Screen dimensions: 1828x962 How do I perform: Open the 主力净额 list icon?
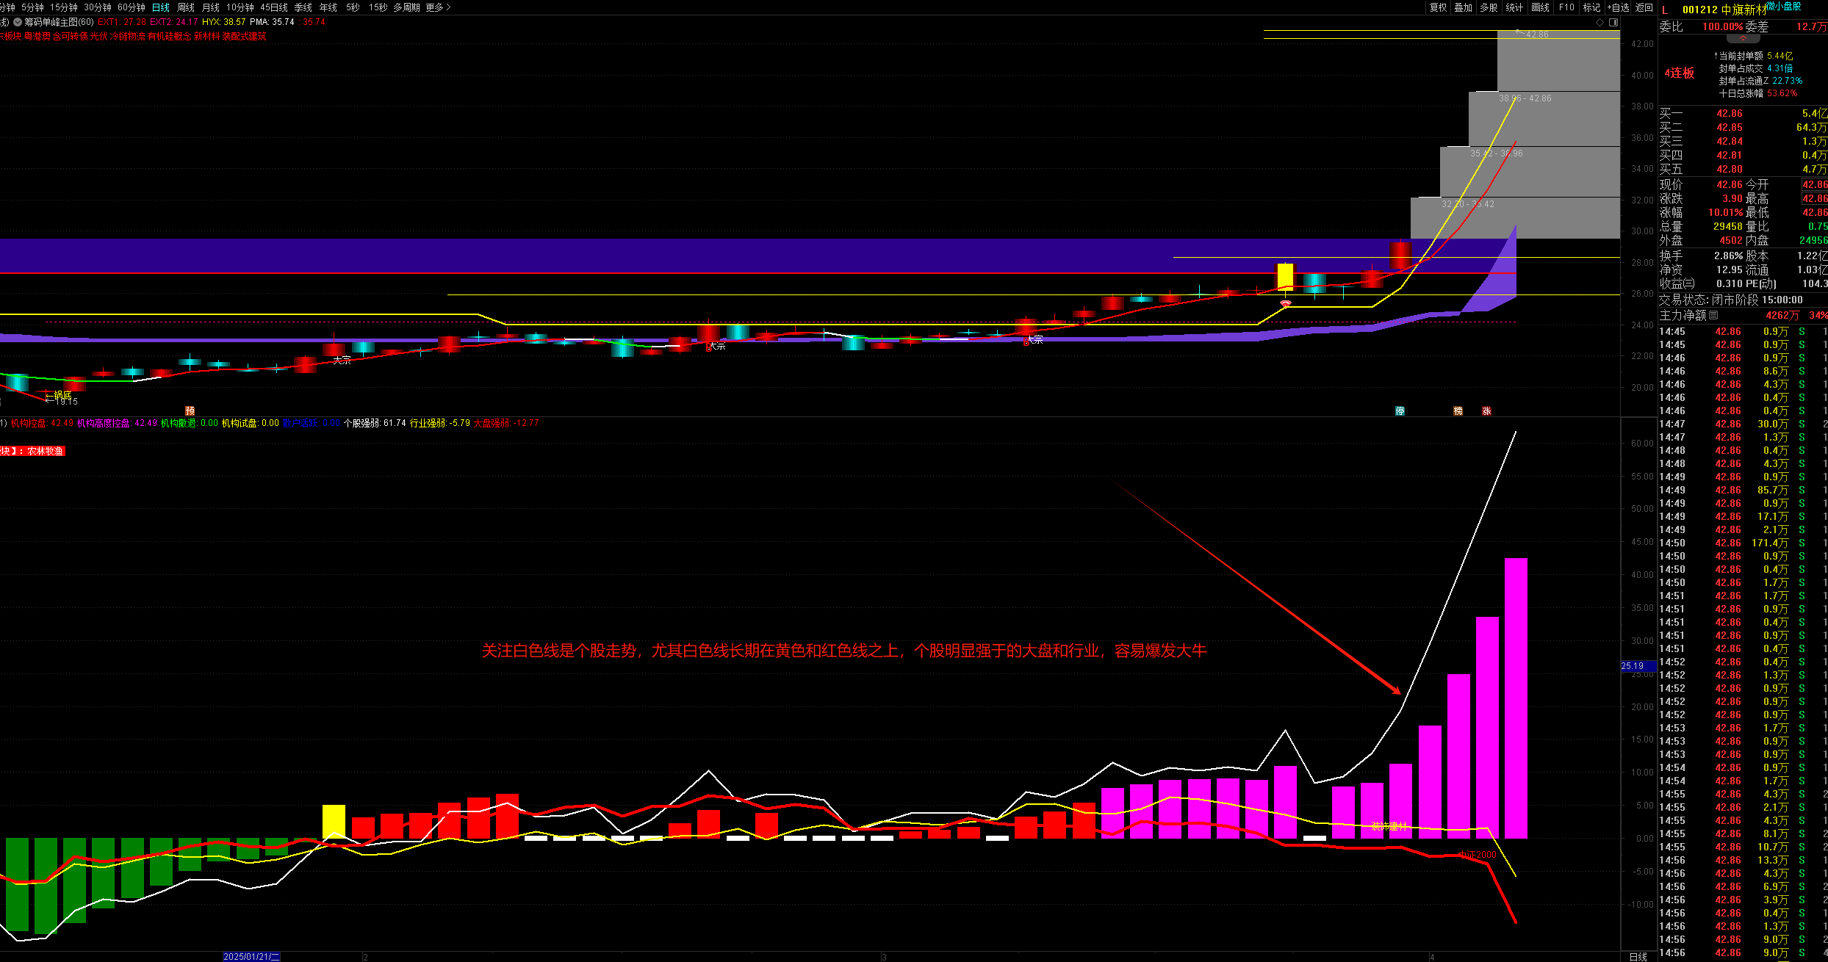pyautogui.click(x=1713, y=315)
